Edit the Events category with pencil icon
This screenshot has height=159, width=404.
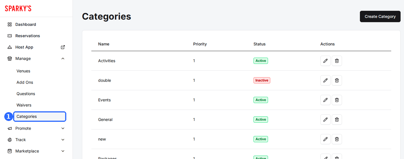325,100
